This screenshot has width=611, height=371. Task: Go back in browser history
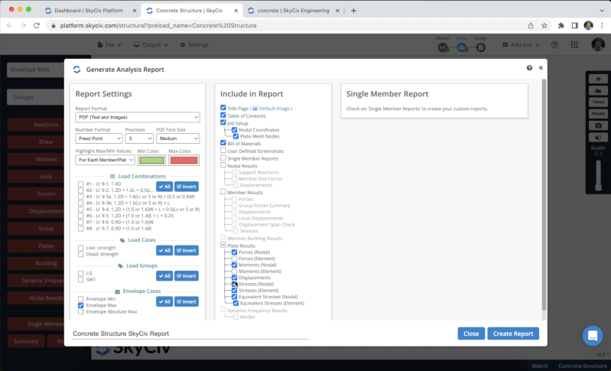pyautogui.click(x=9, y=25)
